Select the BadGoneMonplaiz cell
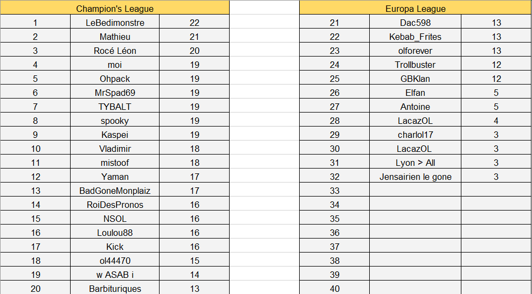This screenshot has height=294, width=532. 115,191
